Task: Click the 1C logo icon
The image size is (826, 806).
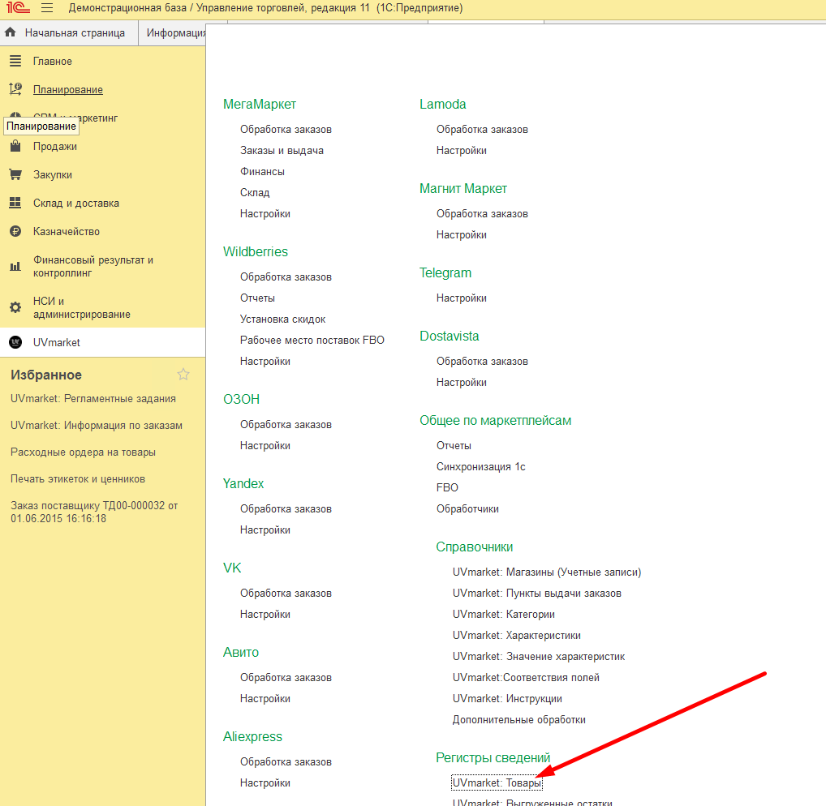Action: [18, 8]
